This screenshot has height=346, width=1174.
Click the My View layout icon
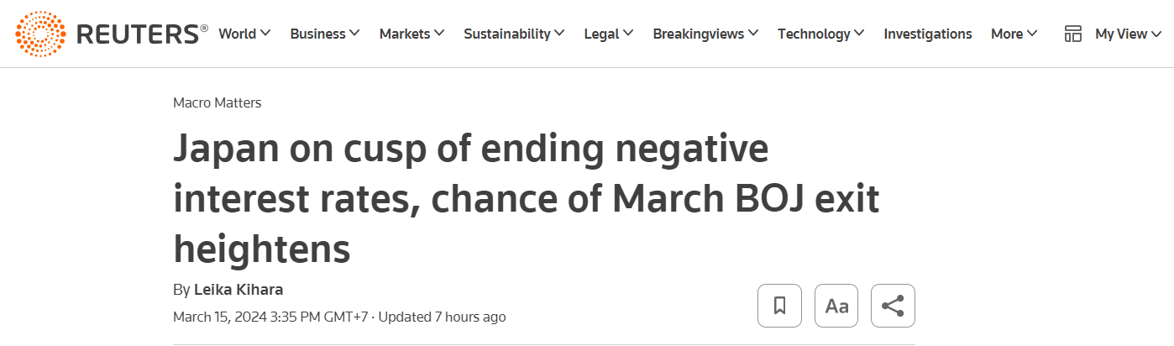[1072, 34]
